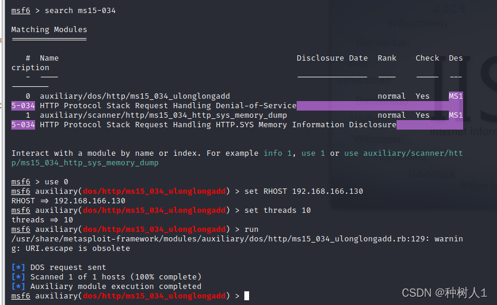Click the 'Rank' column header

[x=386, y=58]
